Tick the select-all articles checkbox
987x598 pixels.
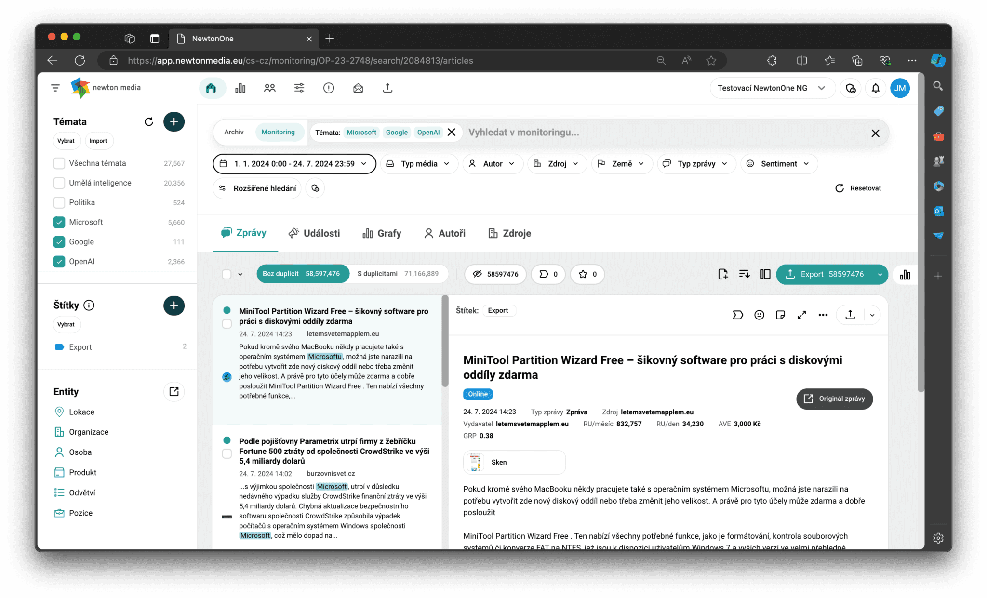click(227, 274)
